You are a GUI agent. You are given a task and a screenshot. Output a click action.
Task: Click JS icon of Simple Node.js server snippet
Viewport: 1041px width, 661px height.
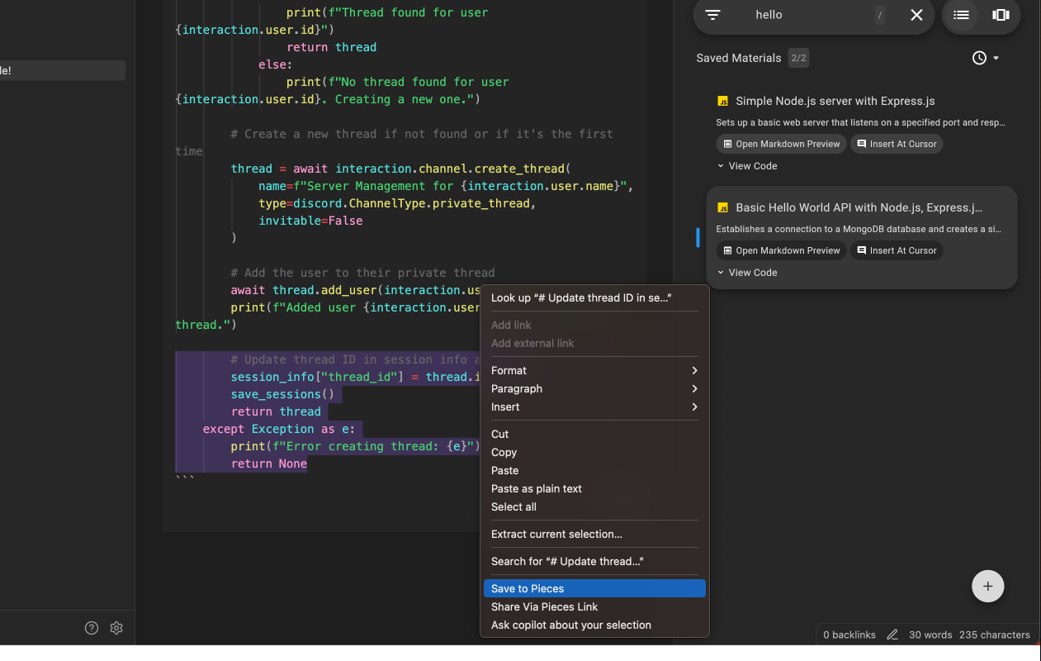(722, 102)
